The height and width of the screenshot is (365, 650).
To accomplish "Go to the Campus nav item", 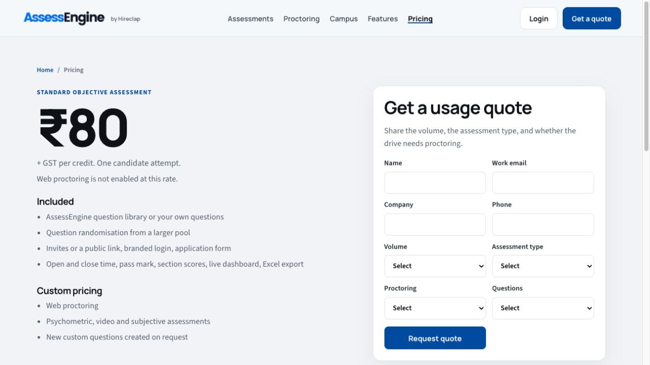I will [x=343, y=19].
